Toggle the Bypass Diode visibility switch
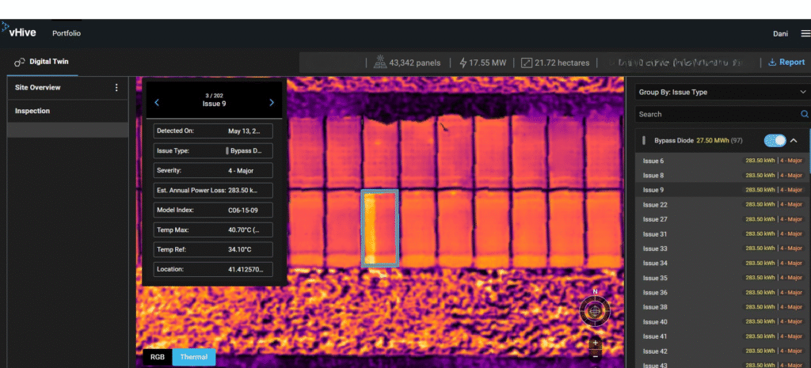The width and height of the screenshot is (811, 368). 775,140
